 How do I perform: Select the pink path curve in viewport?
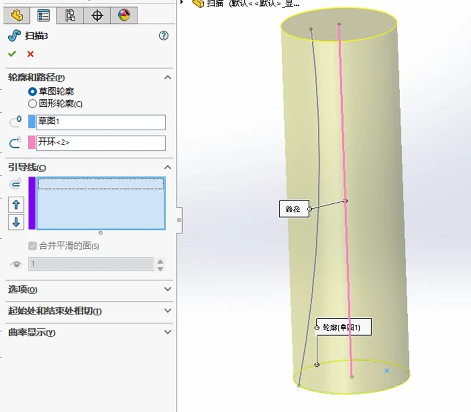pos(344,180)
